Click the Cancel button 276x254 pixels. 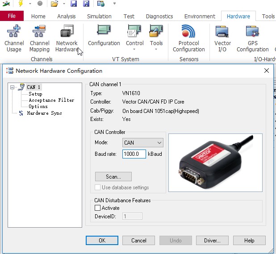[x=139, y=241]
